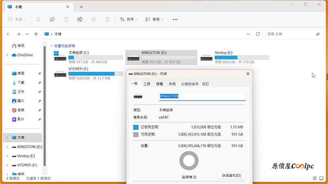Close the KINGSTON properties dialog

248,74
